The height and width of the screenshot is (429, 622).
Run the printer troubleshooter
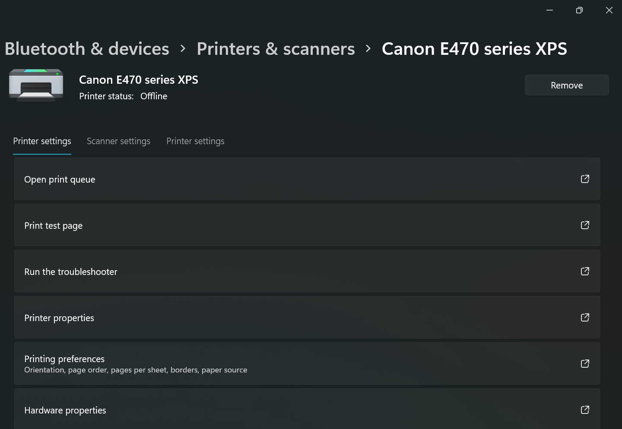click(71, 271)
